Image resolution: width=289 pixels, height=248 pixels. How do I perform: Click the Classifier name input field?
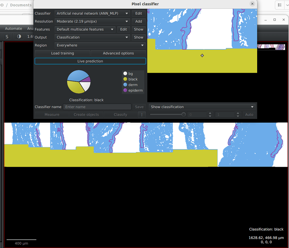click(97, 107)
